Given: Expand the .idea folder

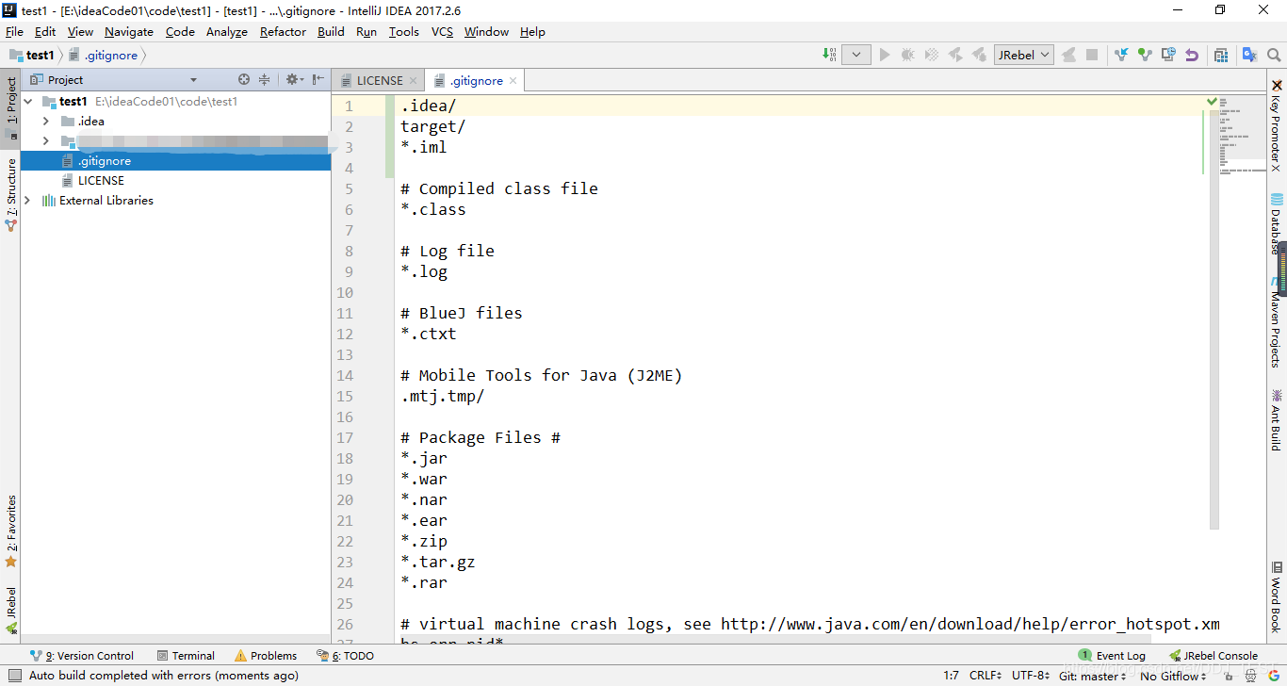Looking at the screenshot, I should 45,121.
